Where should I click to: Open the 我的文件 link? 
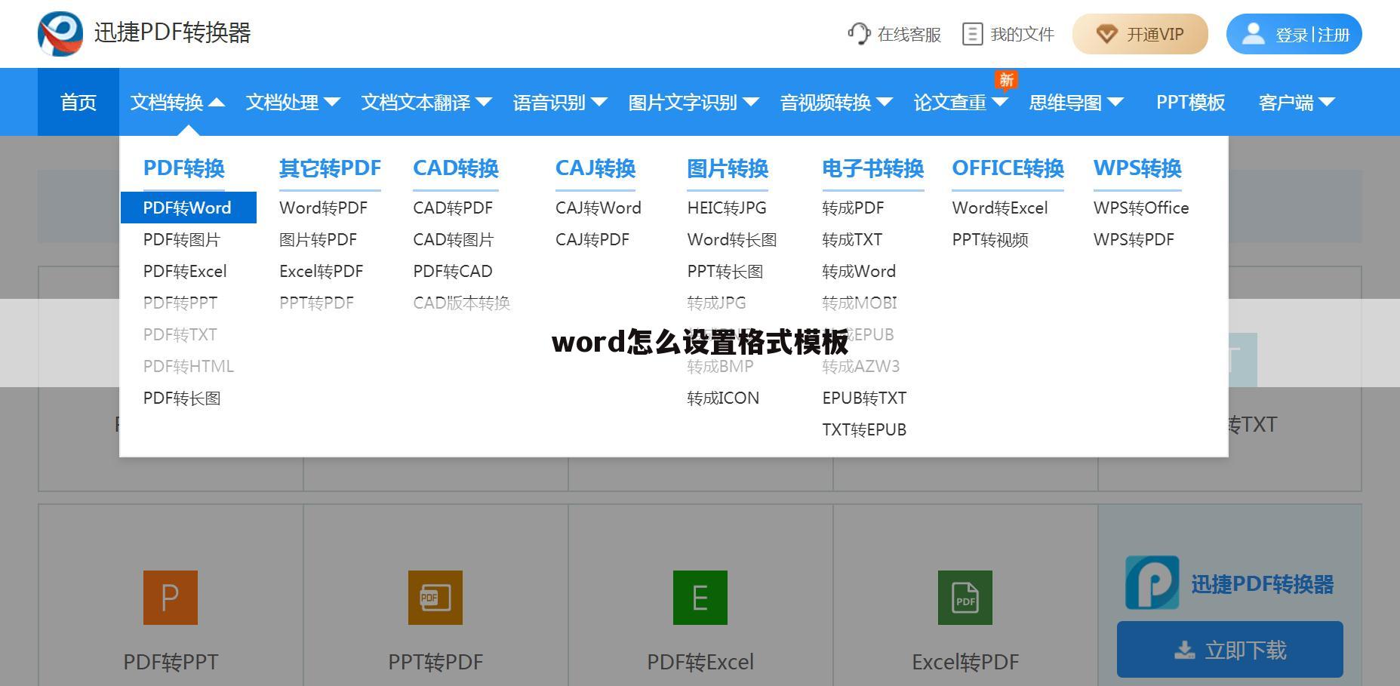point(1008,34)
